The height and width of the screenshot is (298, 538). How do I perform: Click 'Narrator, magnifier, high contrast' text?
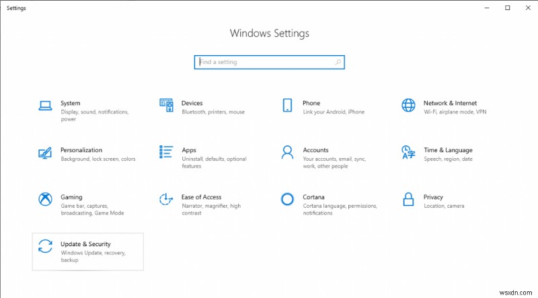click(211, 209)
